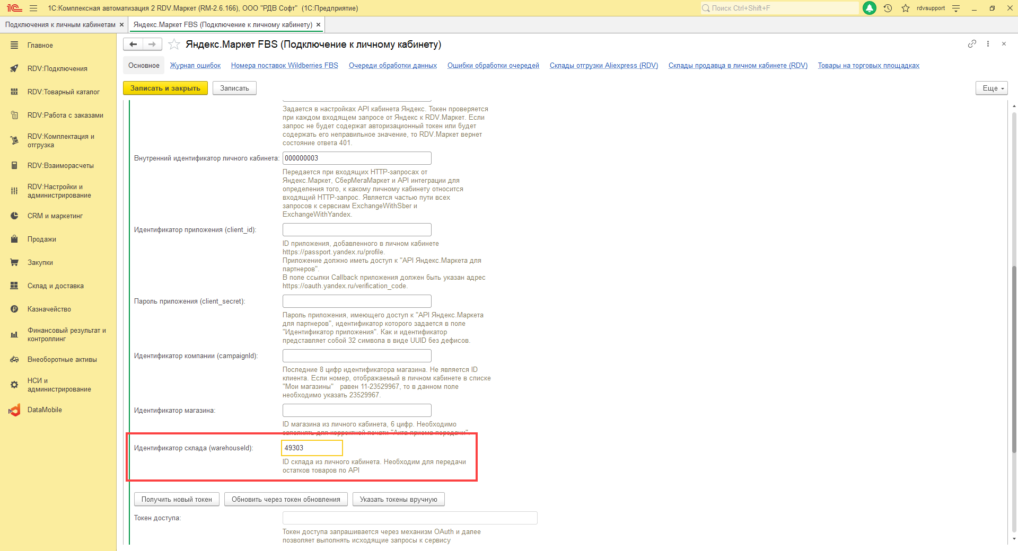Focus the Внутренний идентификатор личного кабинета field

pos(357,158)
